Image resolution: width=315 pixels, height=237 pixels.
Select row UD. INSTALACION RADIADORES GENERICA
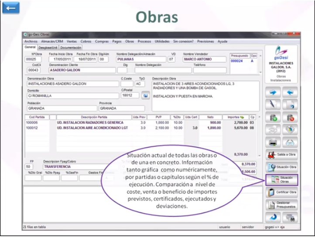point(140,122)
